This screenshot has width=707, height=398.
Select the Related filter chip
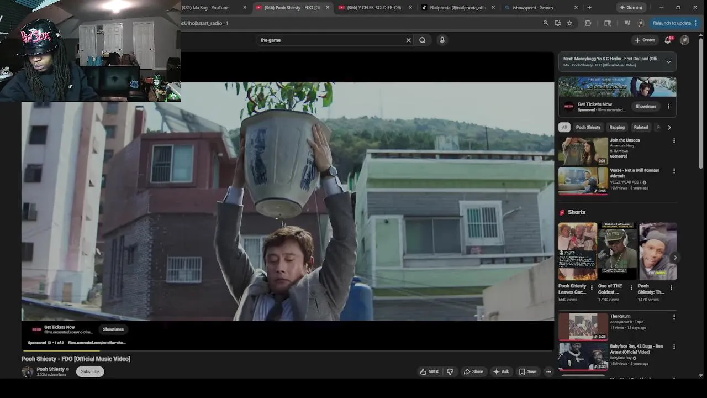pyautogui.click(x=641, y=127)
